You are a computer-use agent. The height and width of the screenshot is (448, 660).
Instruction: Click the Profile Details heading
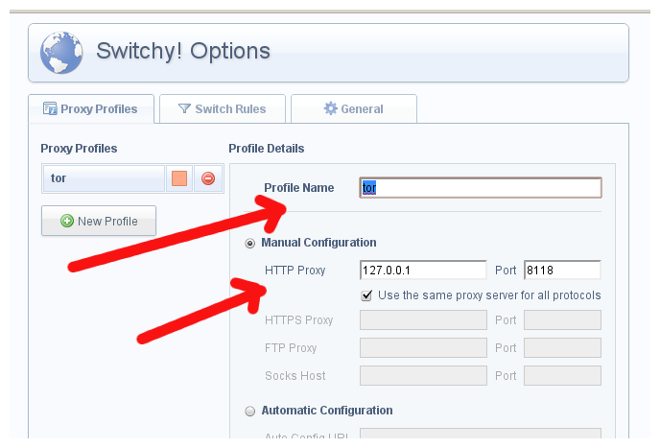[267, 149]
